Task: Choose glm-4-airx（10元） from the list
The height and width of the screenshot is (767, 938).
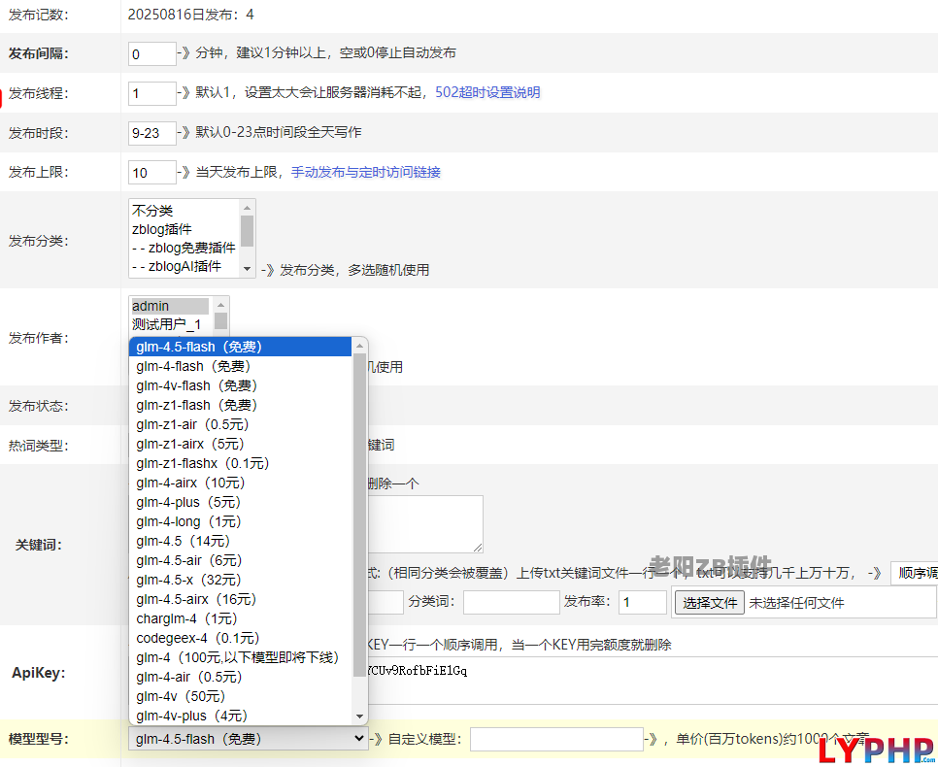Action: pyautogui.click(x=240, y=483)
